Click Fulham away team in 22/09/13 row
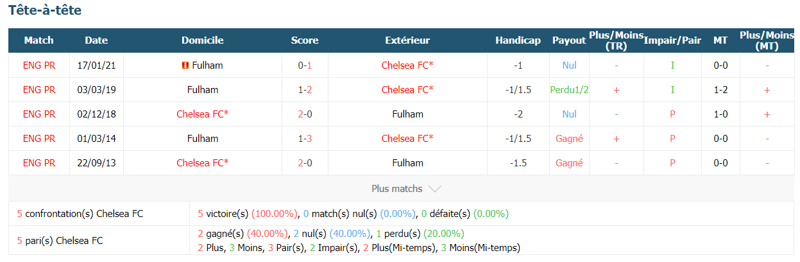This screenshot has height=262, width=800. [x=407, y=163]
